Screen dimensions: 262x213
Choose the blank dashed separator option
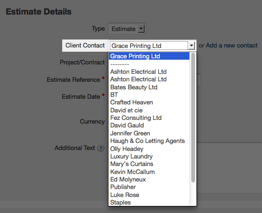pos(149,64)
